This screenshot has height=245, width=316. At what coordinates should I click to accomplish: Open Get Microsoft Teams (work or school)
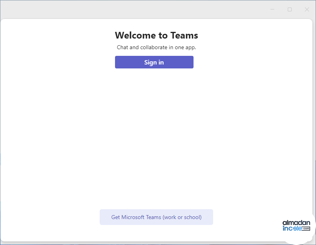156,217
